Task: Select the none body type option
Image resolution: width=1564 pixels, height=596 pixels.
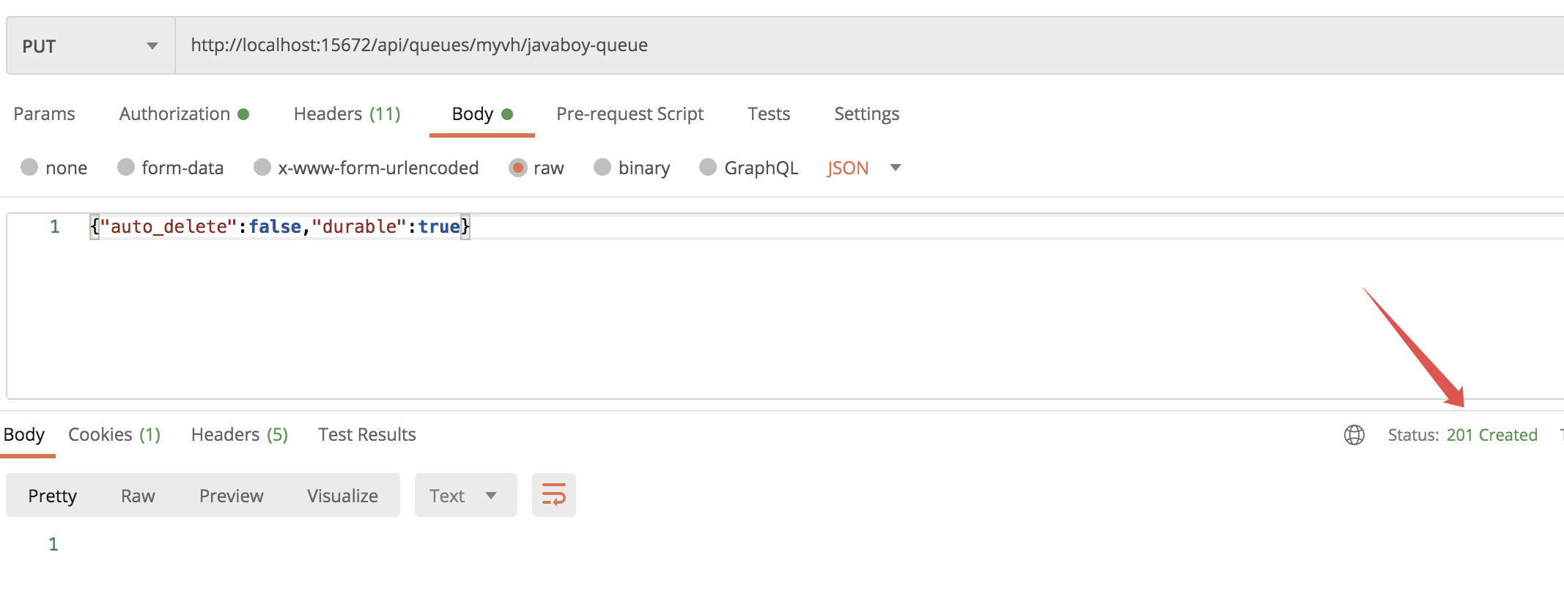Action: coord(30,168)
